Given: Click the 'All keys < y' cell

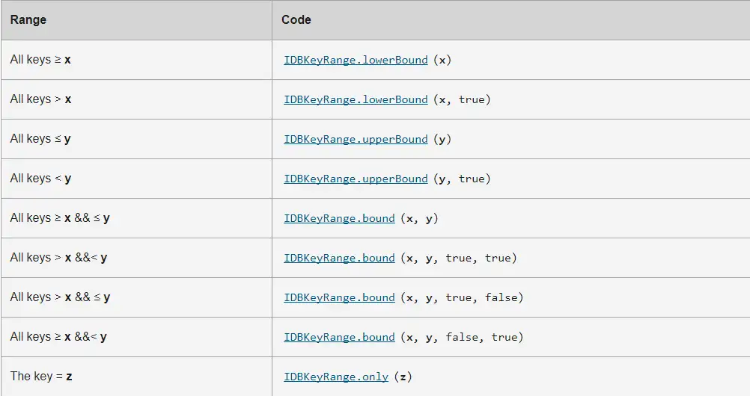Looking at the screenshot, I should click(136, 179).
